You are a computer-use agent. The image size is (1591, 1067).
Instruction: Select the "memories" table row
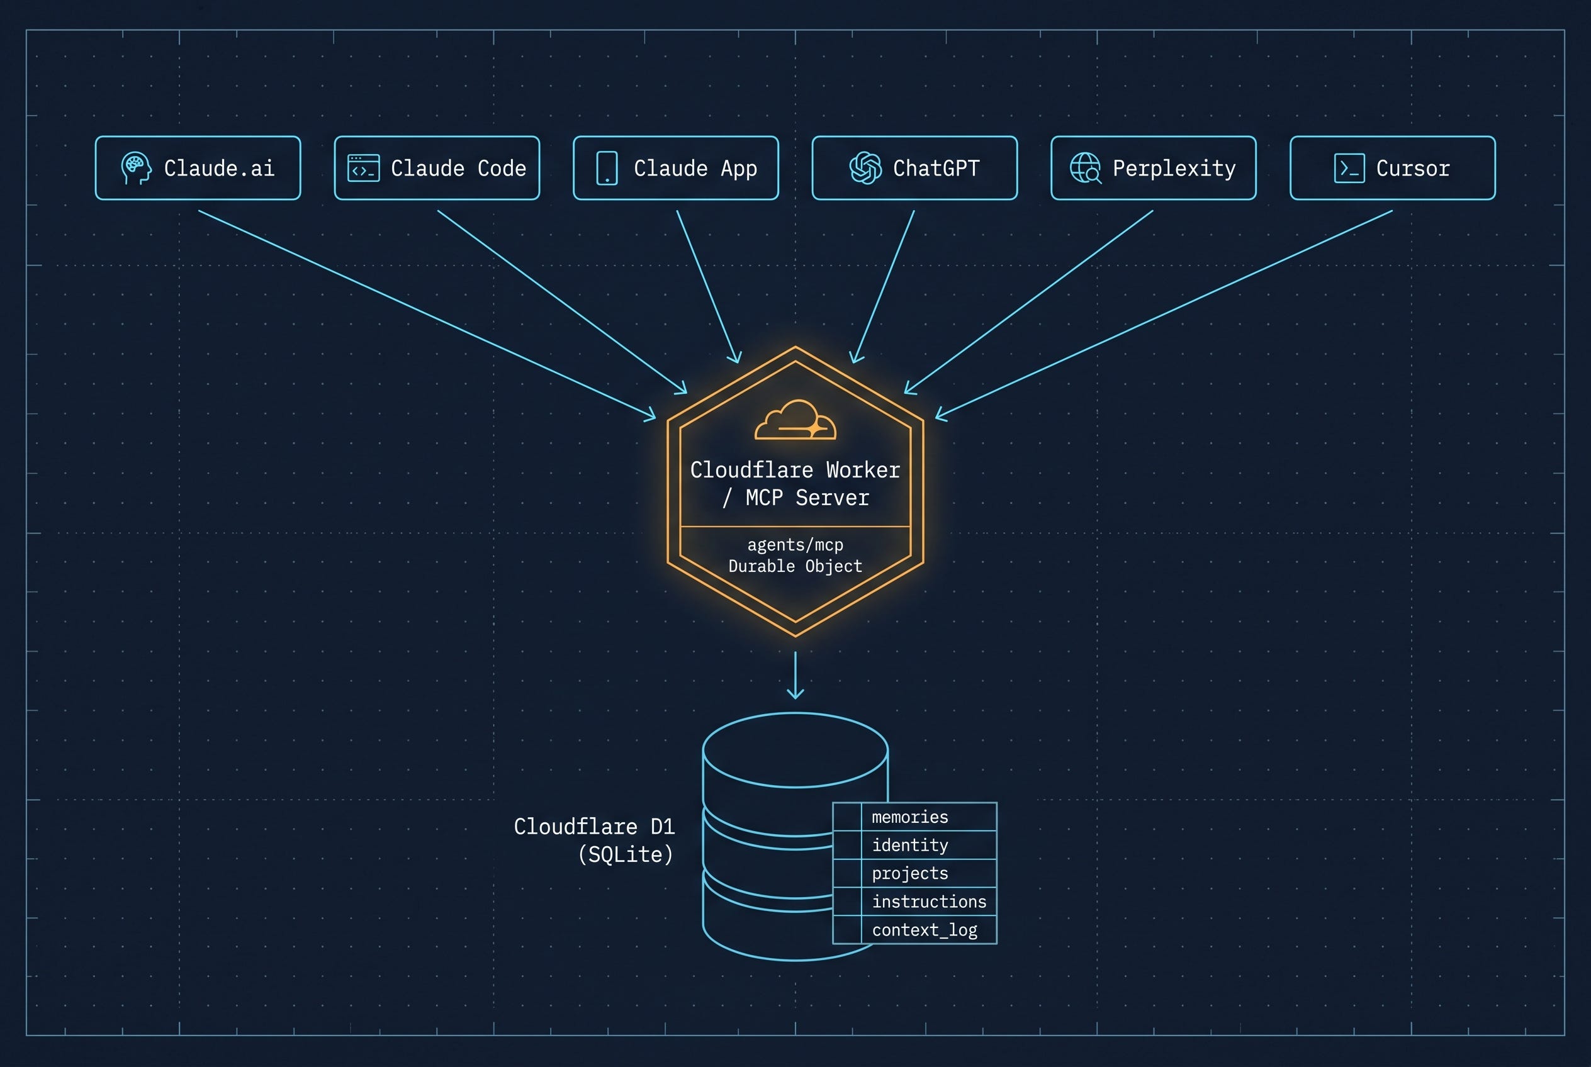(915, 817)
